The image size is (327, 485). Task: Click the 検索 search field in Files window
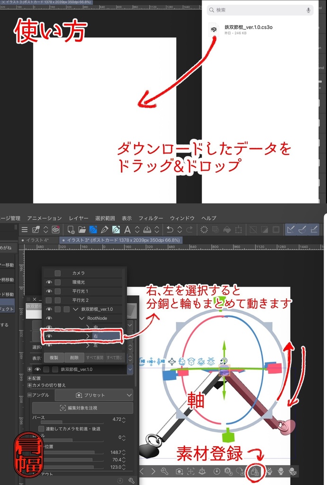pyautogui.click(x=260, y=10)
